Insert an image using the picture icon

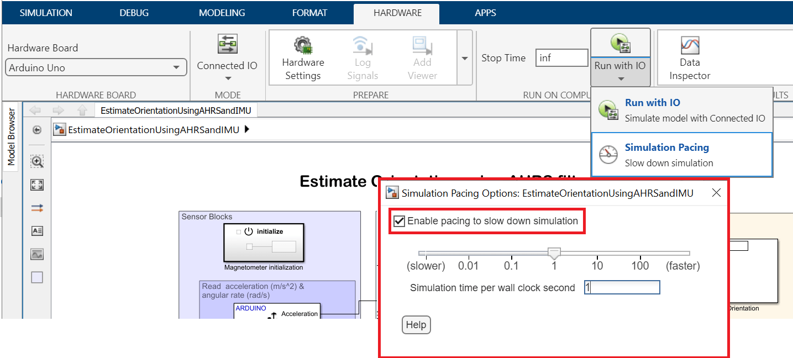tap(37, 255)
